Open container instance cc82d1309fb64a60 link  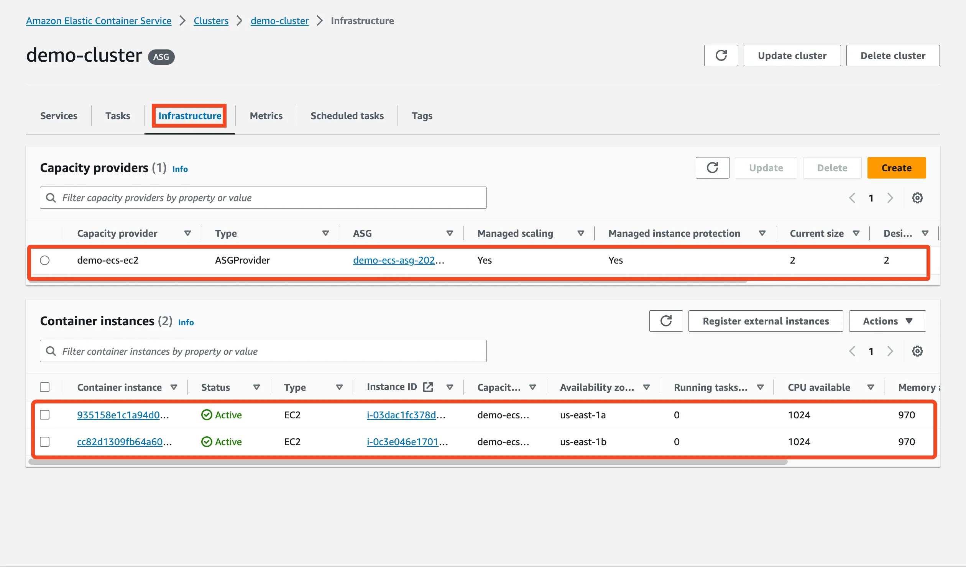click(125, 442)
